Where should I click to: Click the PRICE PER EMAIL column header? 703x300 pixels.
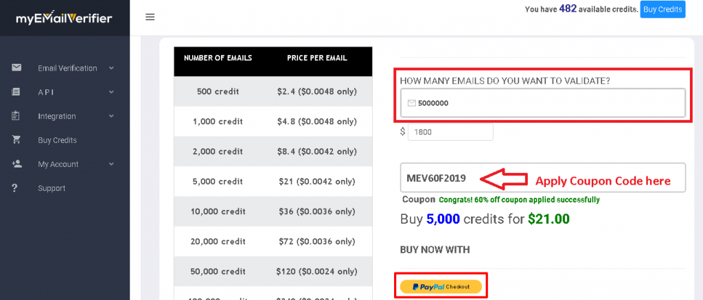(317, 58)
